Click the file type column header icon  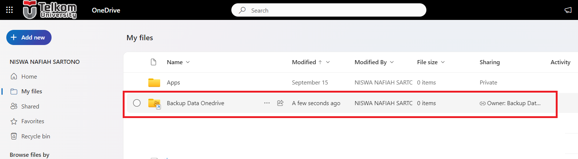pos(153,62)
